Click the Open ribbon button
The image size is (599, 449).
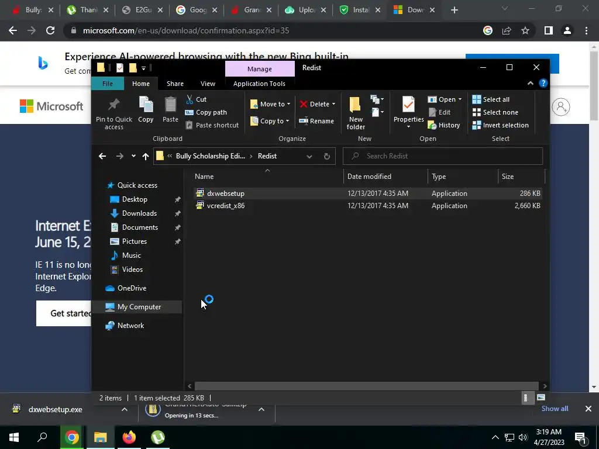tap(445, 99)
